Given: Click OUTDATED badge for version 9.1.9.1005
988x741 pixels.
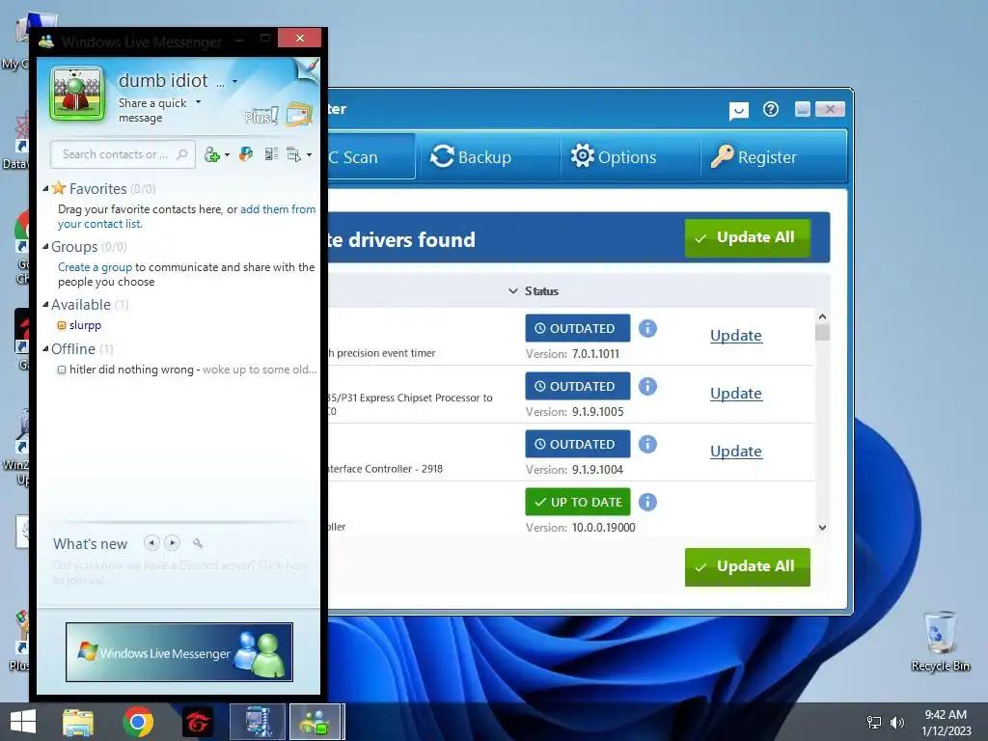Looking at the screenshot, I should point(577,386).
